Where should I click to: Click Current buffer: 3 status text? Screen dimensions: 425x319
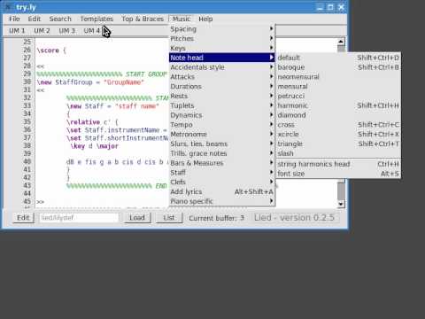tap(216, 218)
